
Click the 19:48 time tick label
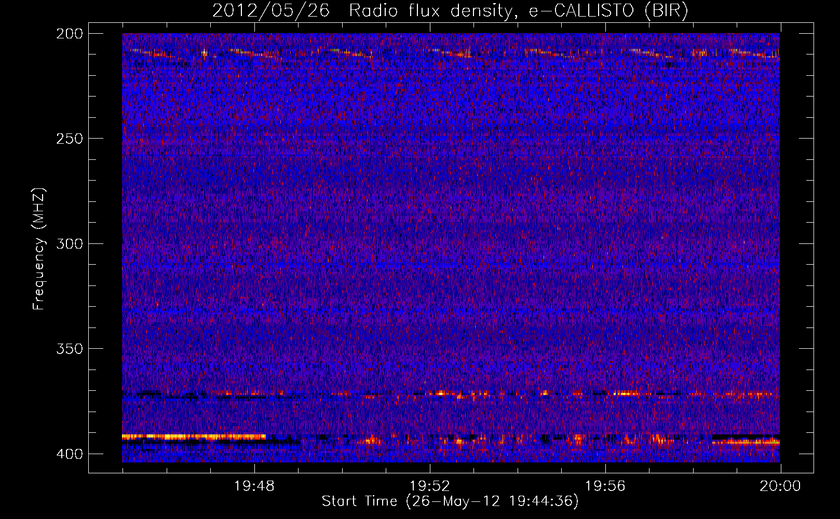coord(254,486)
